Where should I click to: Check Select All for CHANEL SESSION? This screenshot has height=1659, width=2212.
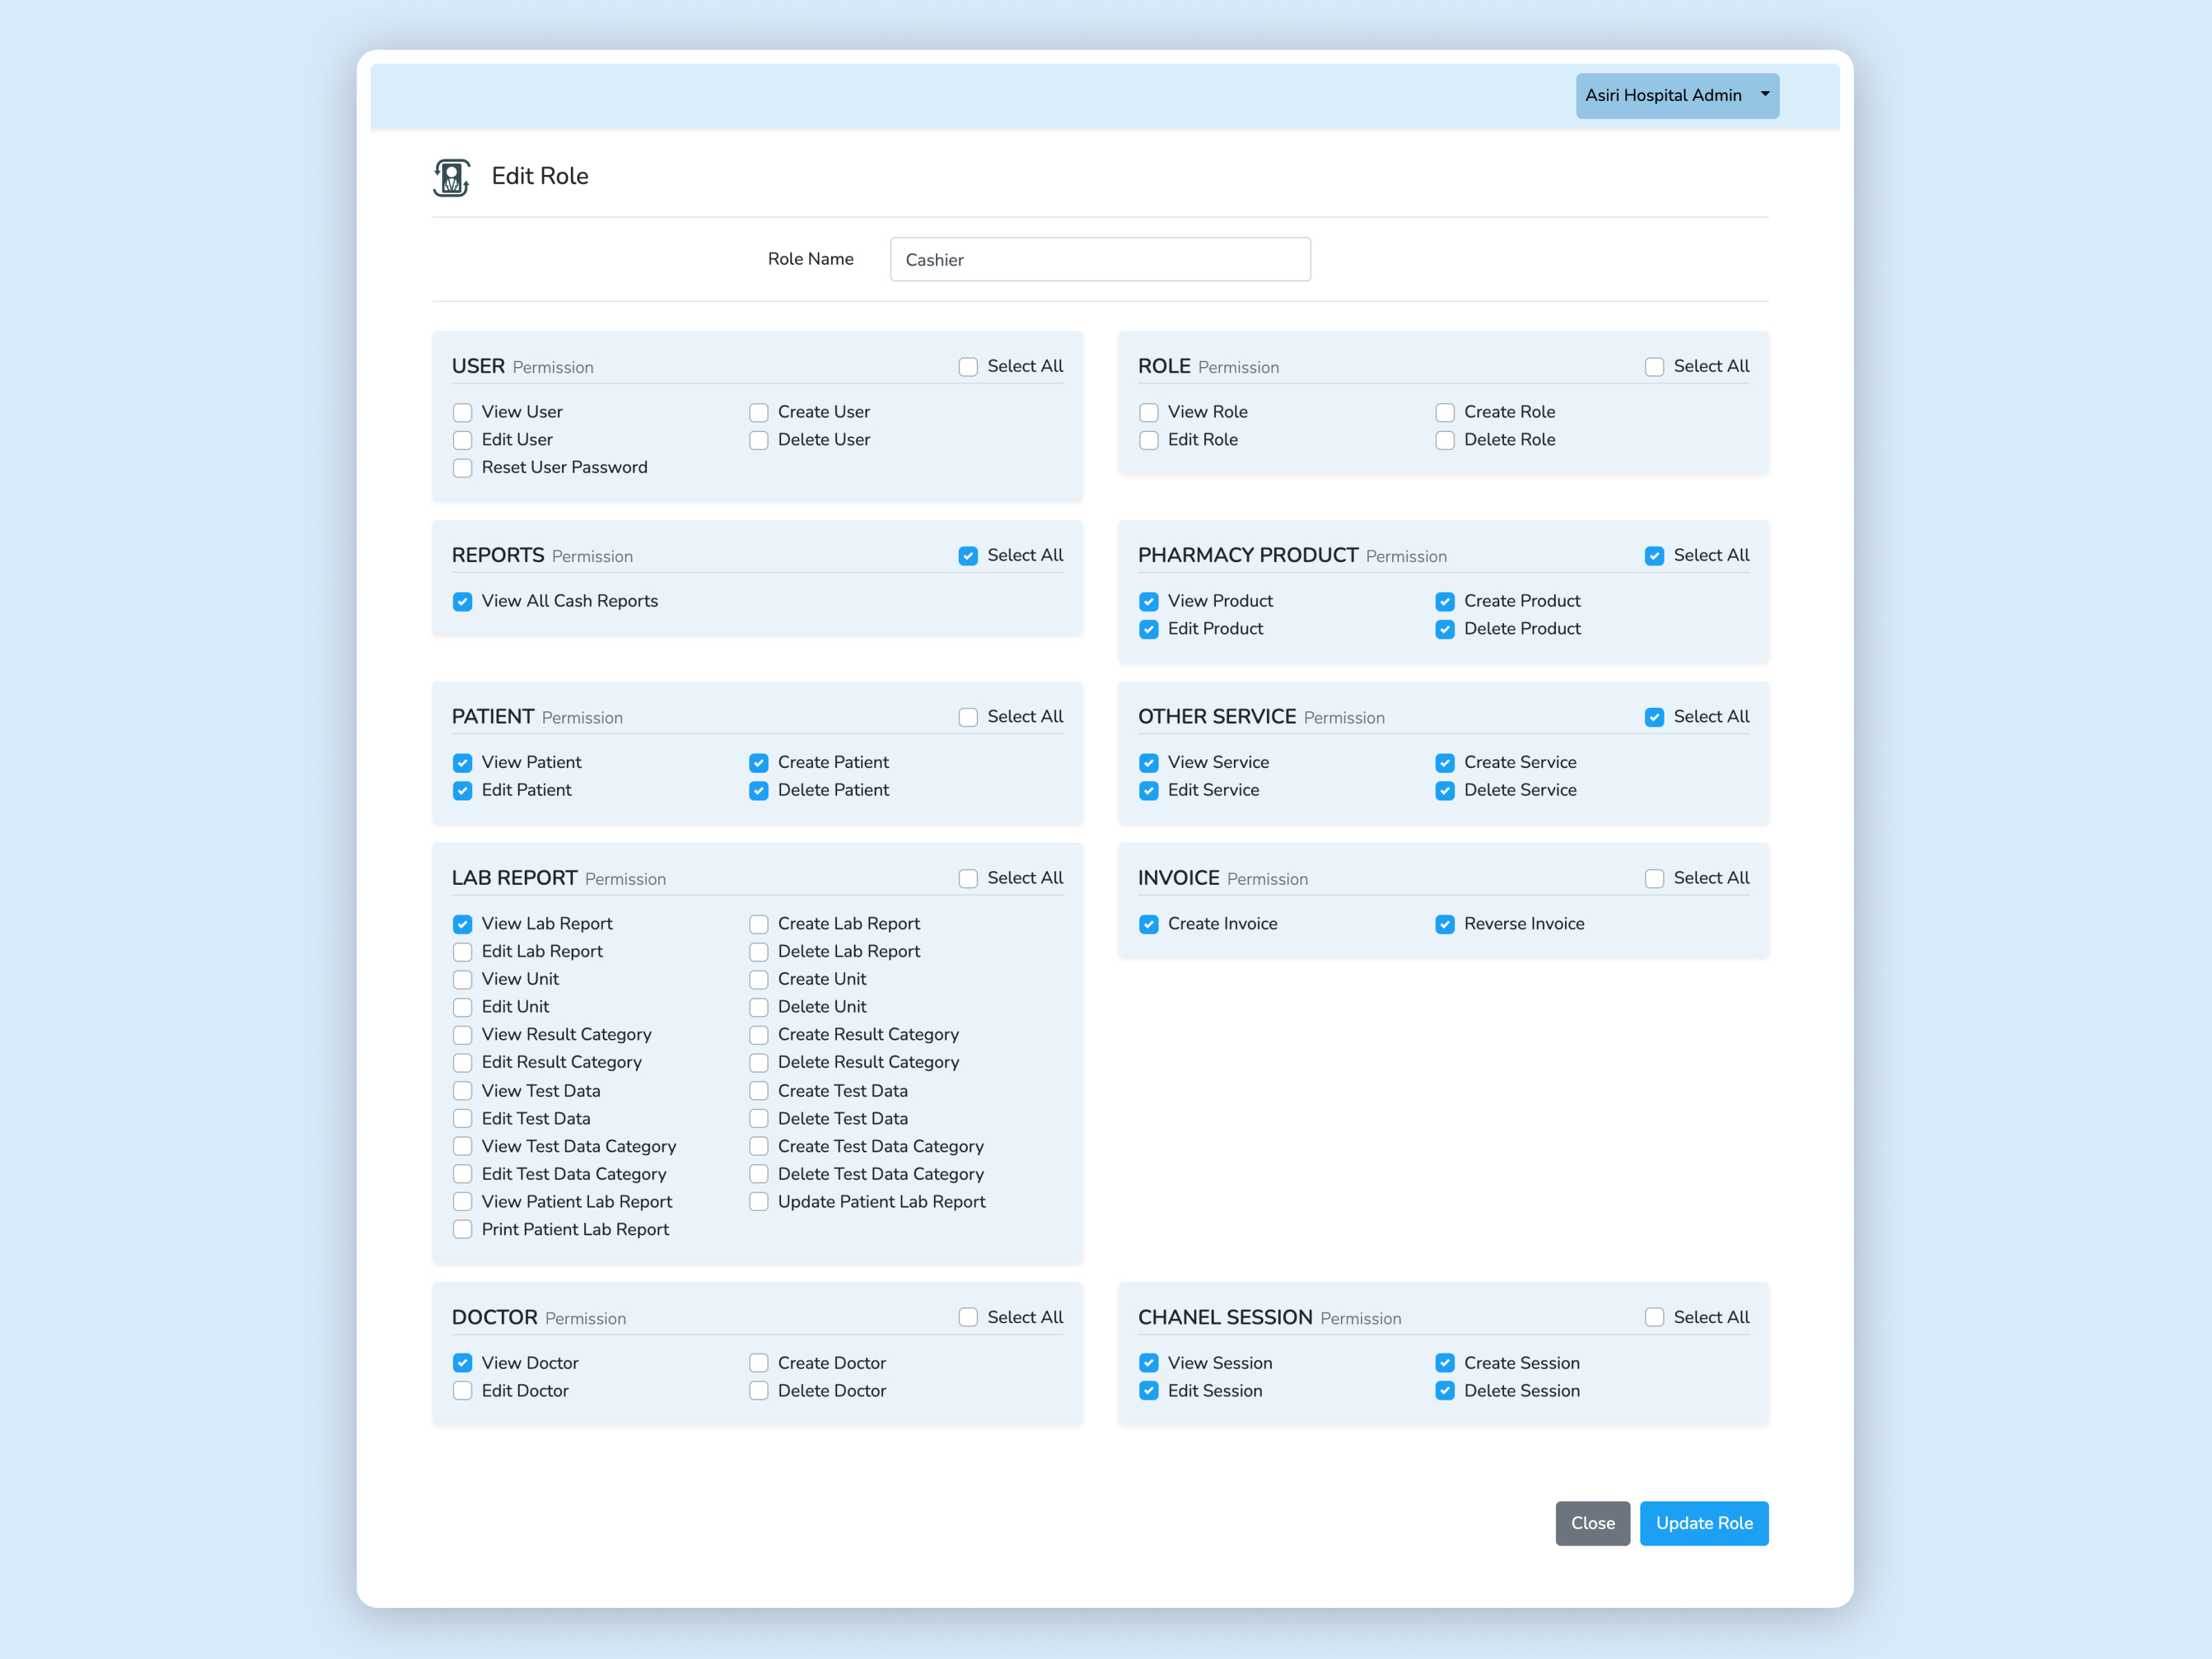(1654, 1317)
